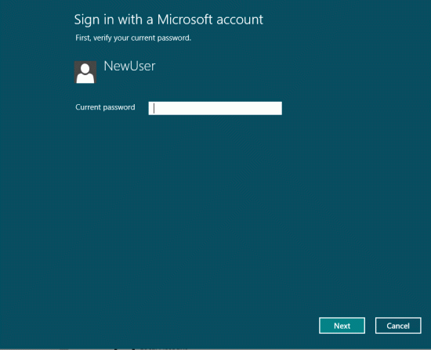Click 'First, verify your current password.' text

point(133,38)
